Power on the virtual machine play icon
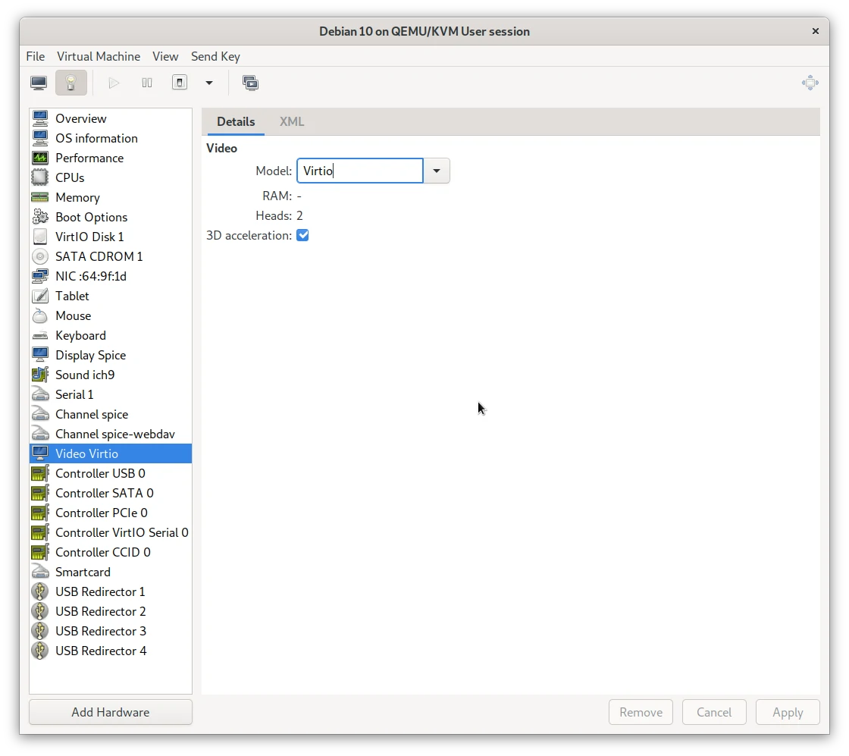This screenshot has width=849, height=756. 114,83
